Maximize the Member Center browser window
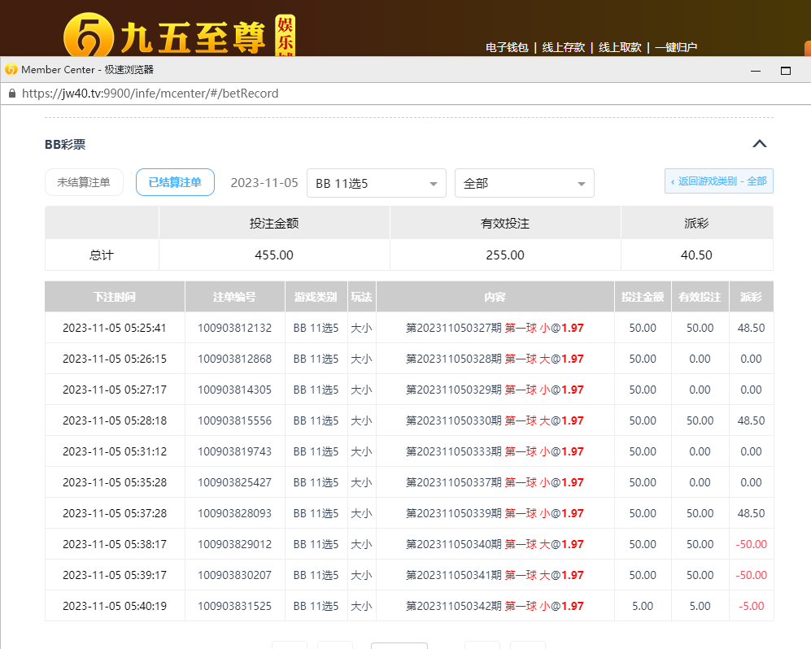The width and height of the screenshot is (811, 649). (785, 70)
